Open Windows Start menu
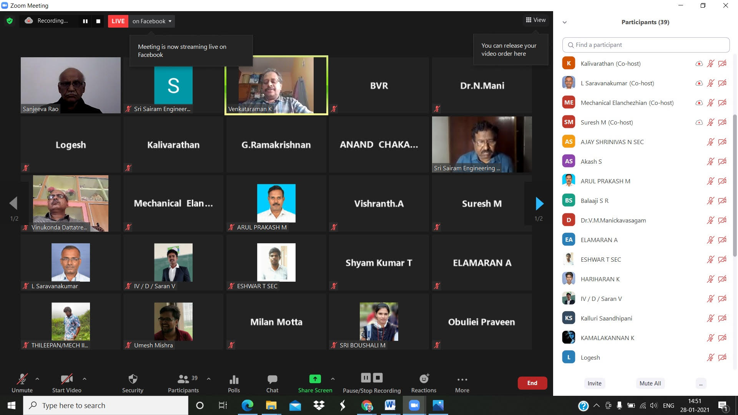The width and height of the screenshot is (738, 415). (12, 405)
